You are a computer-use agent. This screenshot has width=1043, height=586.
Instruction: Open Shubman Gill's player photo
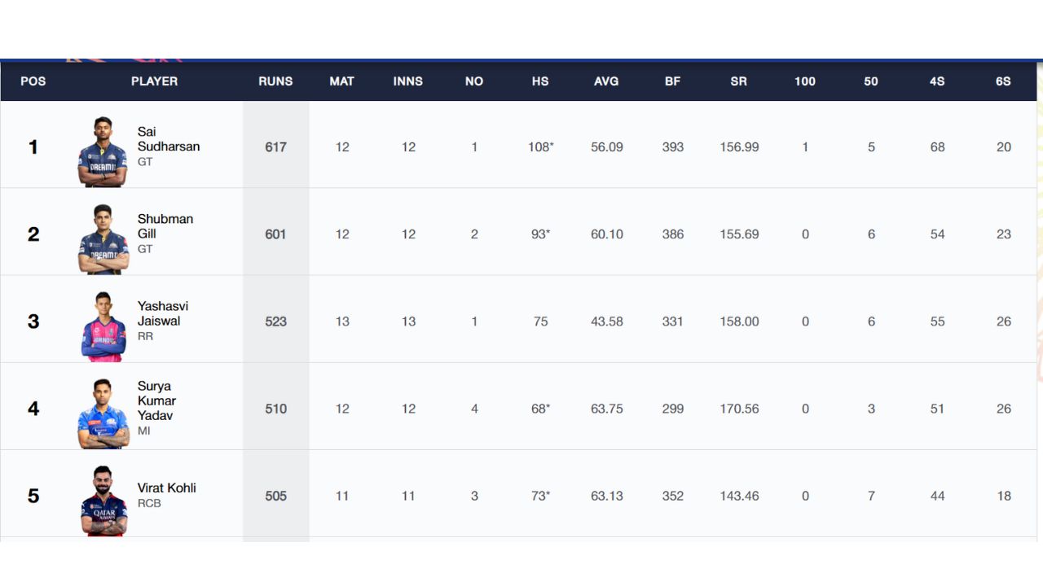103,238
